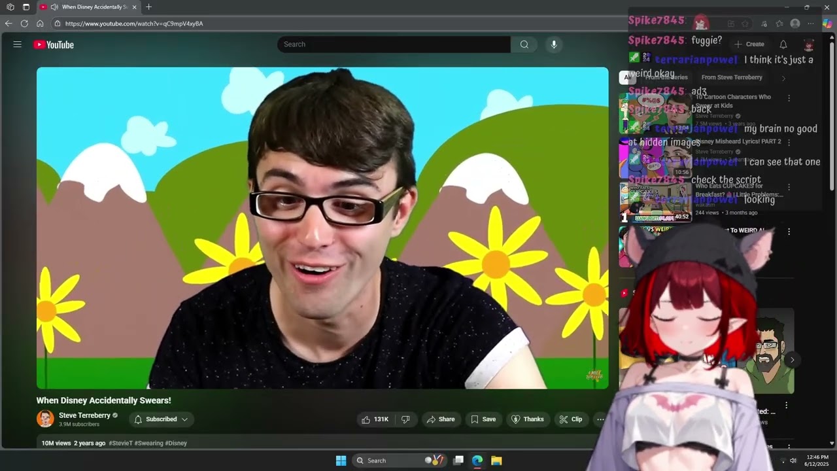Click the #Disney hashtag

[x=176, y=443]
